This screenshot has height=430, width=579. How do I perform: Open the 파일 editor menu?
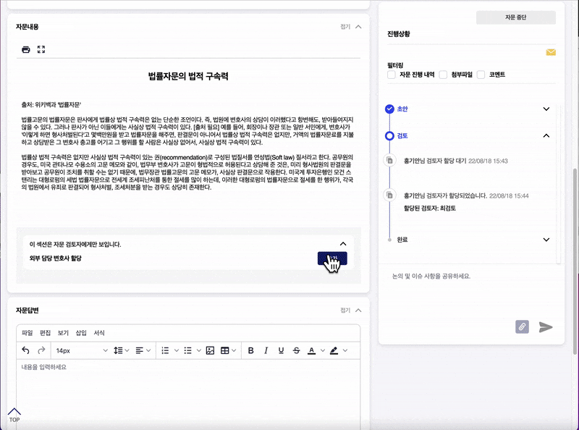coord(28,333)
